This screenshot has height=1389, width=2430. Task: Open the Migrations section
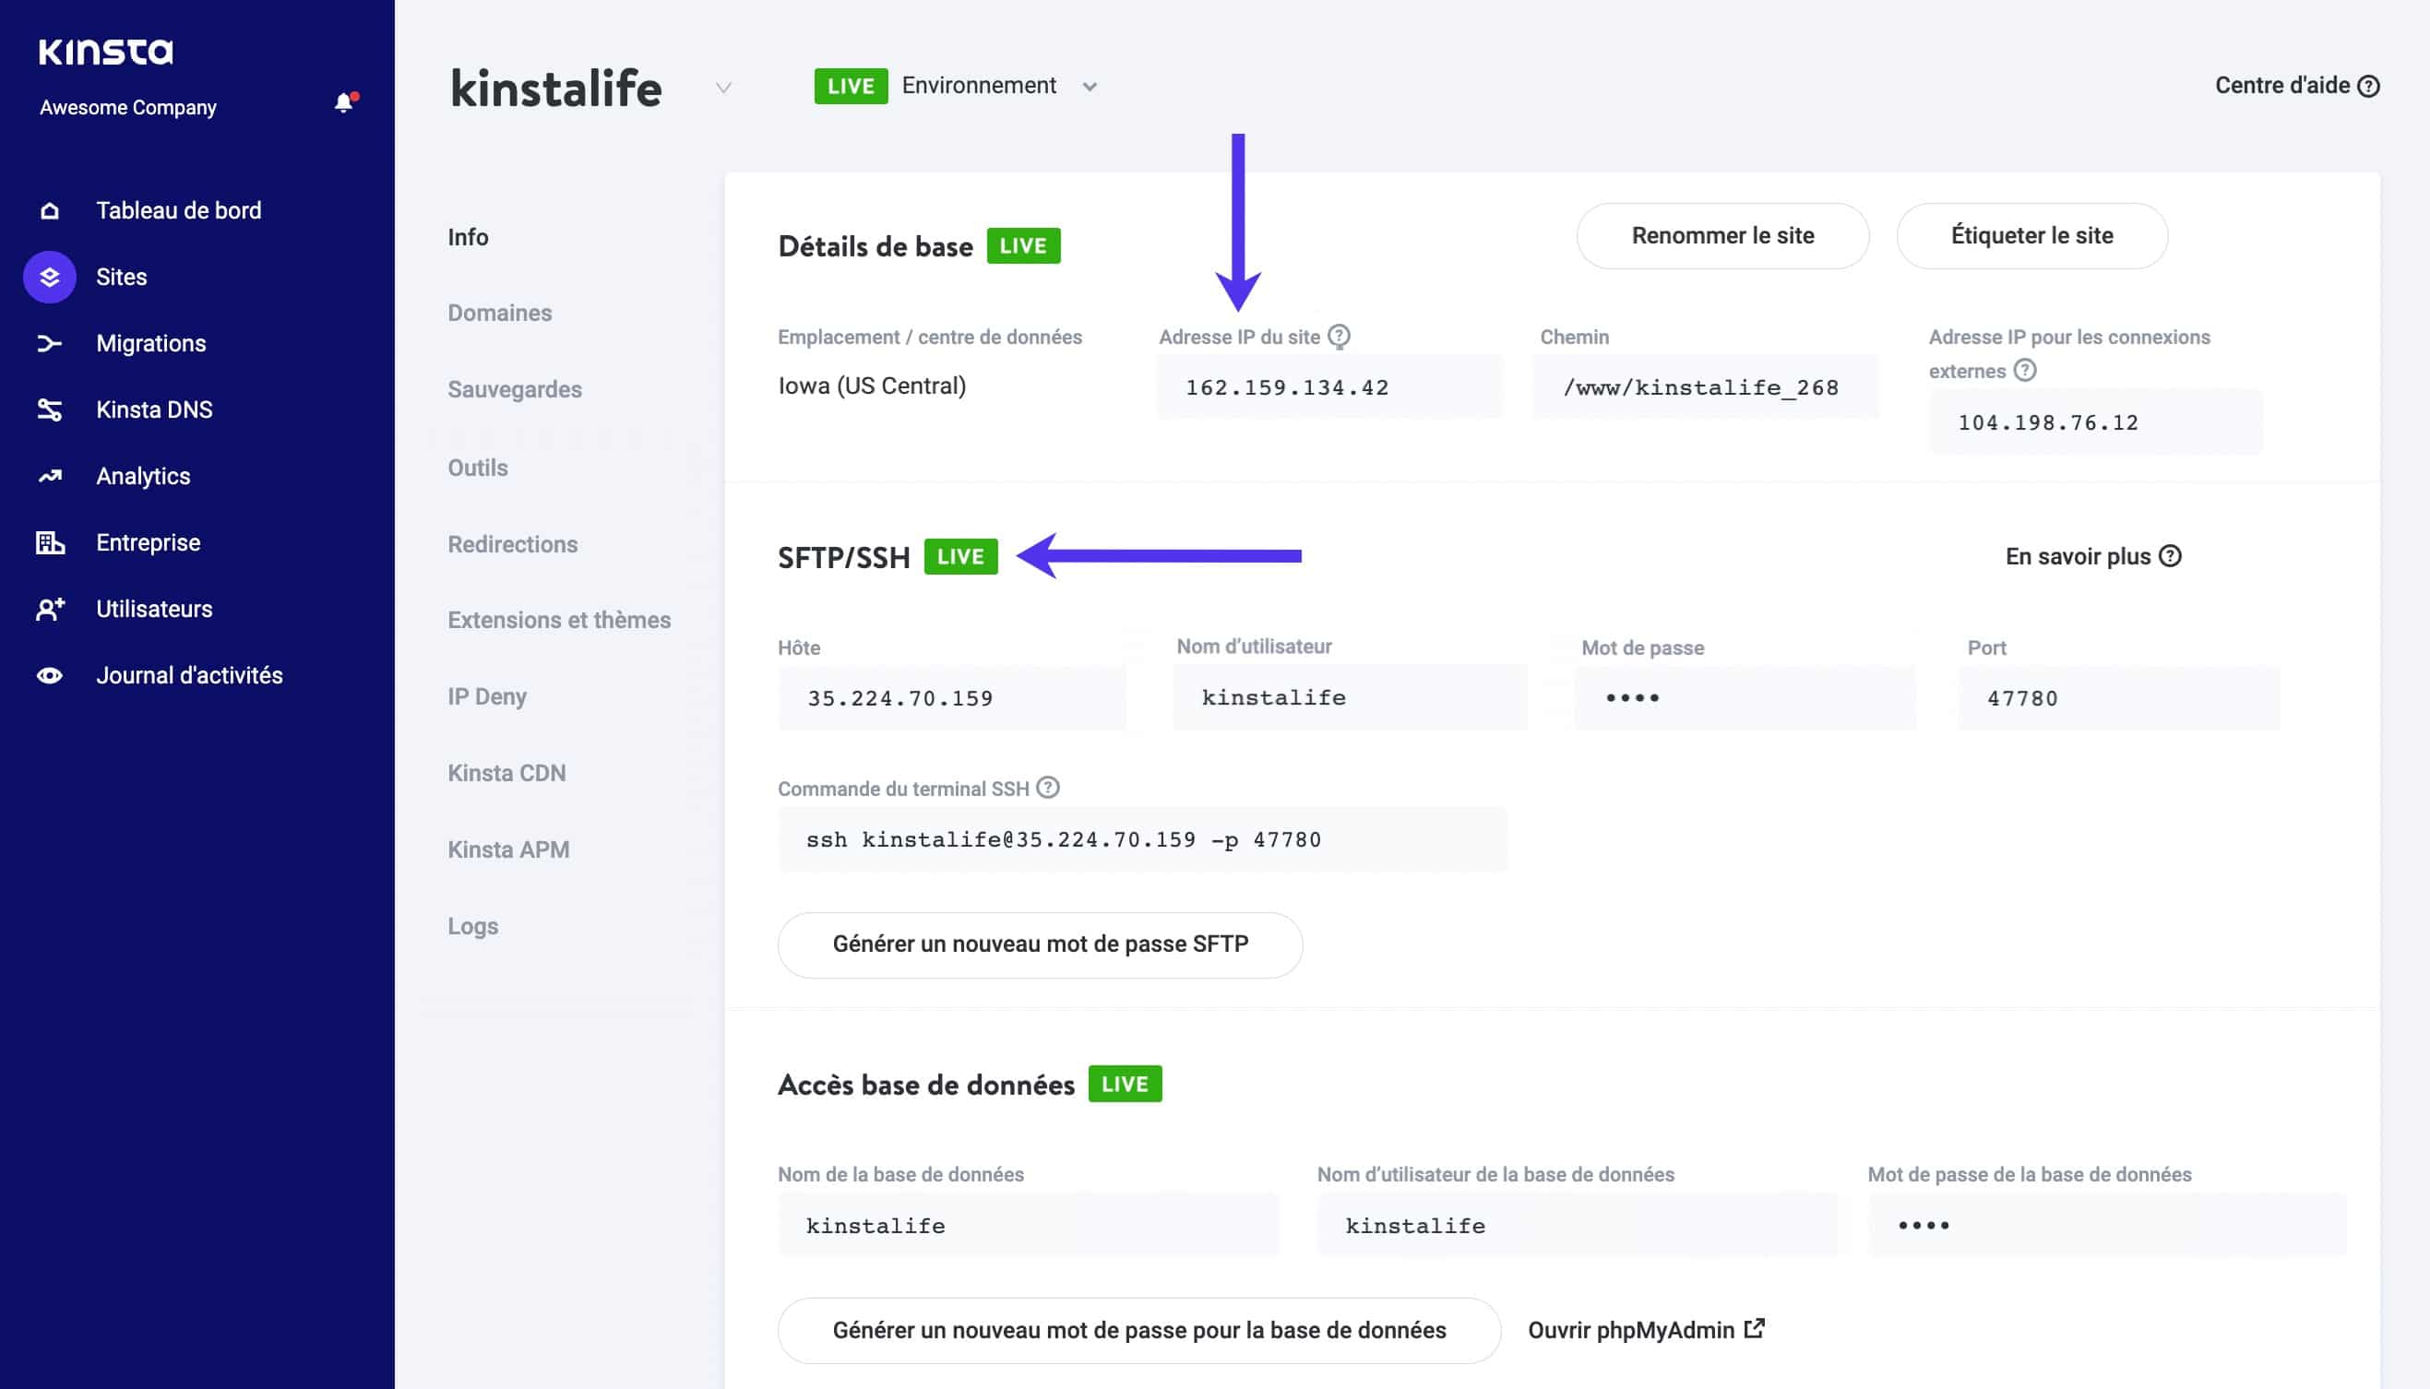tap(150, 342)
